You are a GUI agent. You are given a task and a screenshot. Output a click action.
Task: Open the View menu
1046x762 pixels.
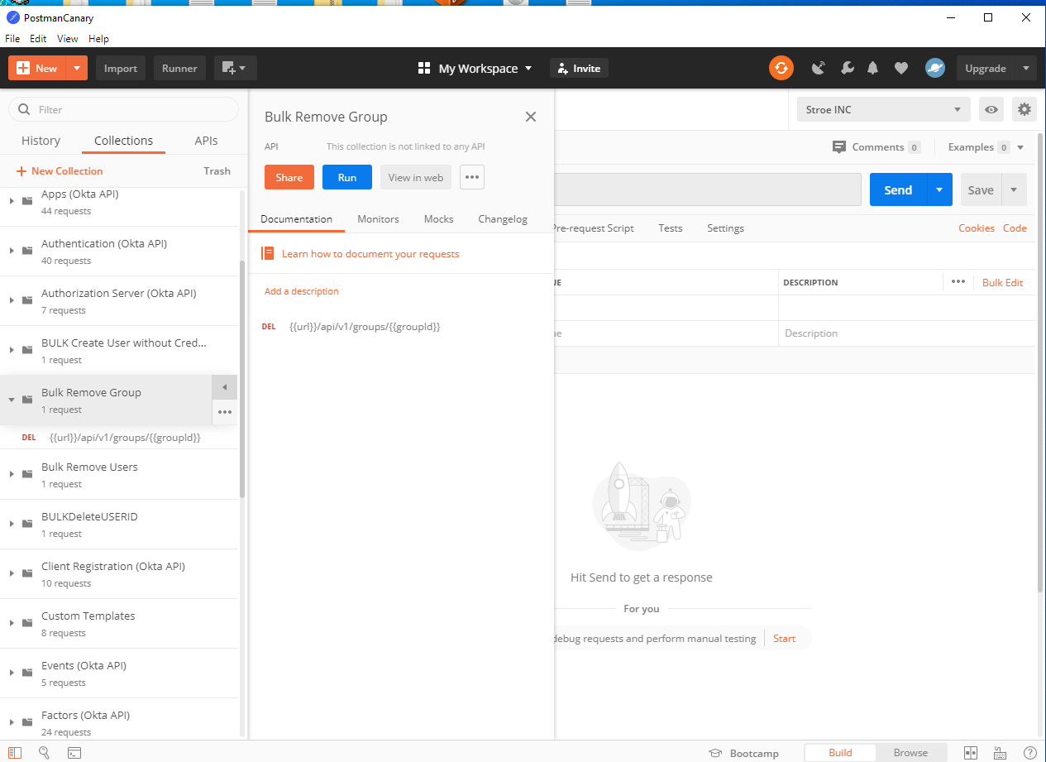pyautogui.click(x=67, y=39)
